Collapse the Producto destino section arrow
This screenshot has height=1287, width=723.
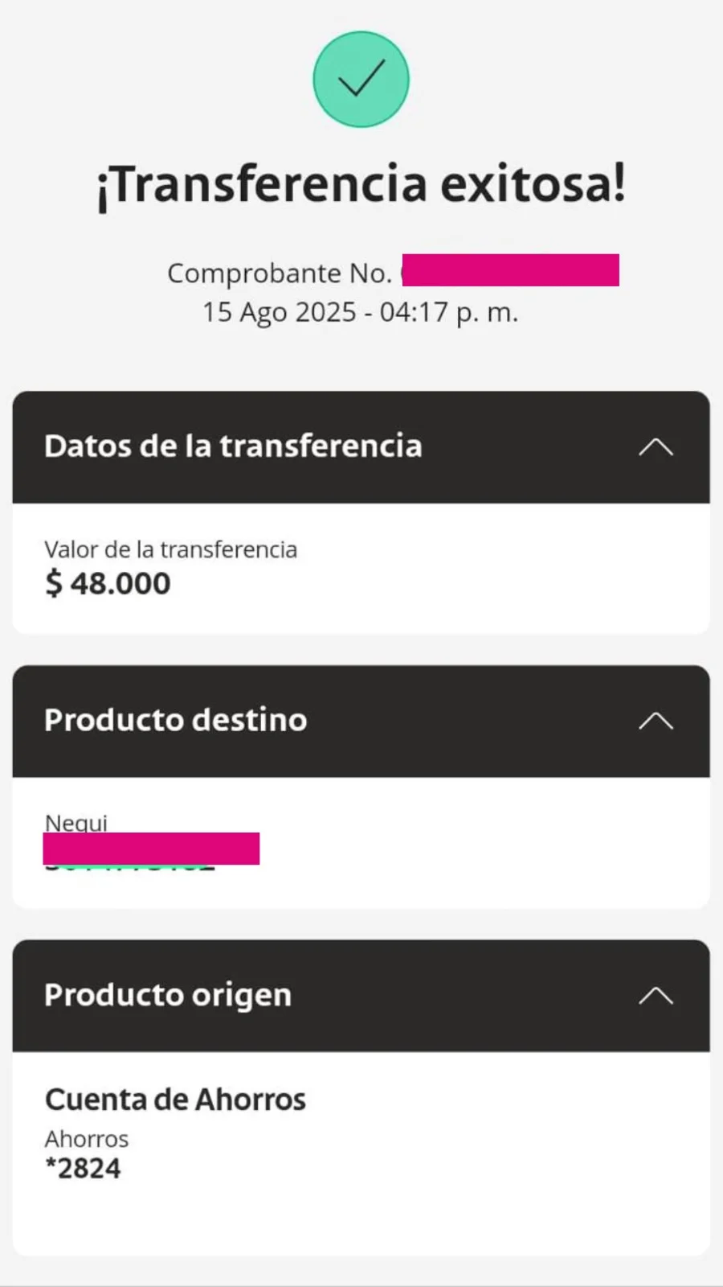click(656, 721)
